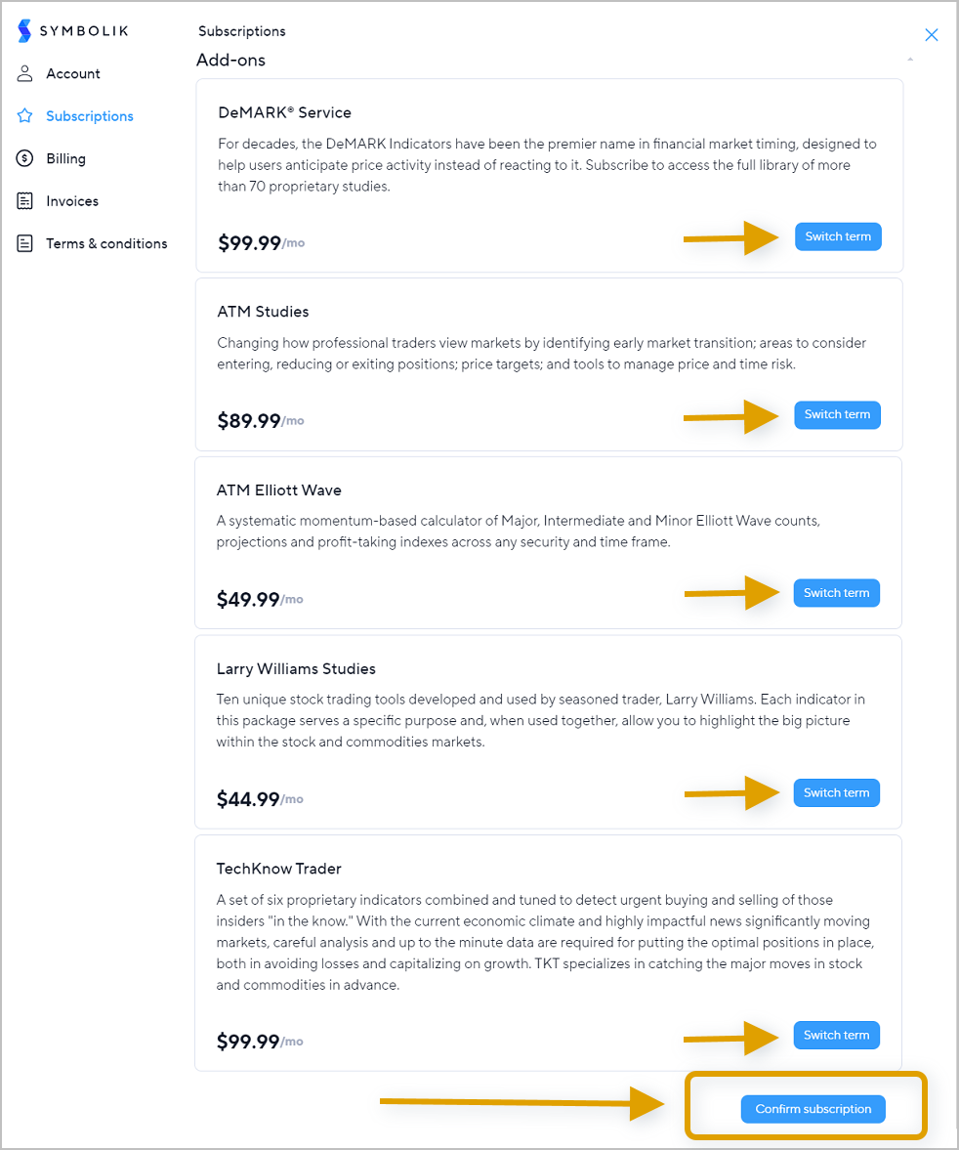The image size is (959, 1150).
Task: Open the Invoices page
Action: pyautogui.click(x=72, y=201)
